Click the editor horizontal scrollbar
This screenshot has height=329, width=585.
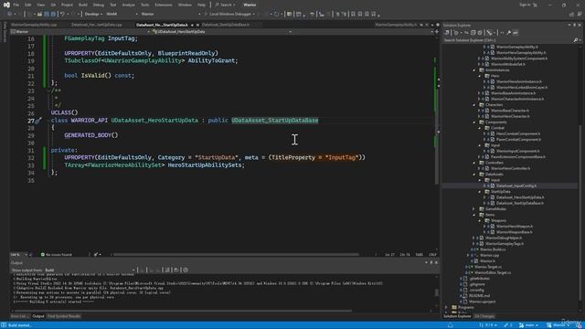(236, 255)
